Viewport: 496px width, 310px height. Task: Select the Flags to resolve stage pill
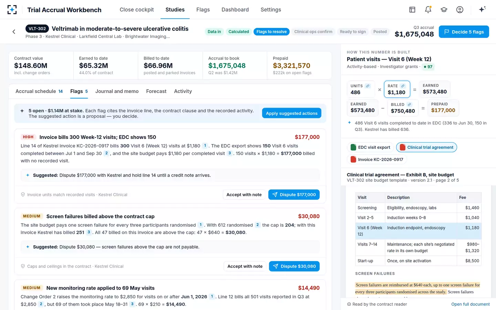[271, 32]
